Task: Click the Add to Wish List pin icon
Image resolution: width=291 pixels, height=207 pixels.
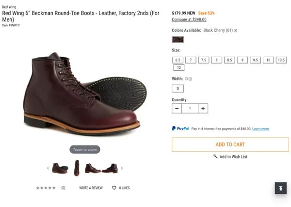Action: click(x=215, y=157)
